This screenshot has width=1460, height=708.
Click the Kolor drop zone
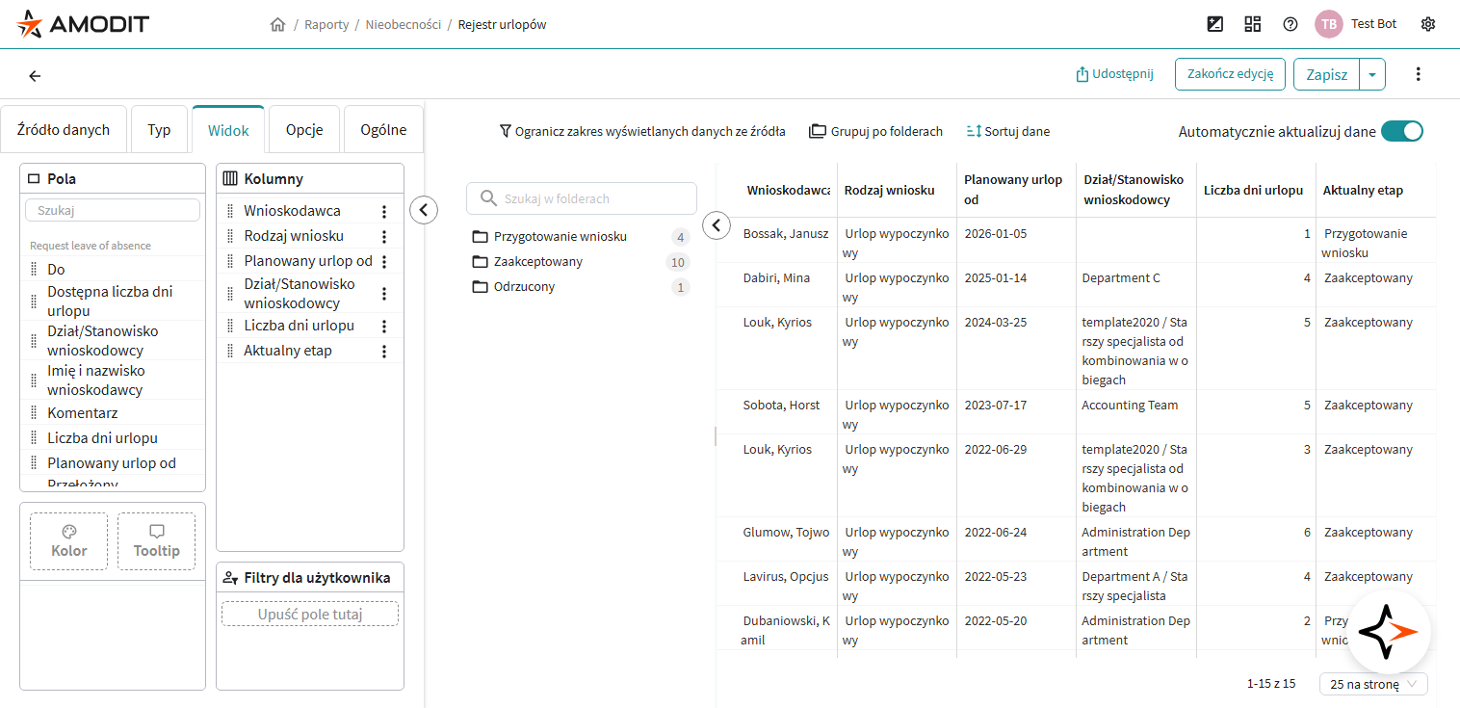pos(68,541)
